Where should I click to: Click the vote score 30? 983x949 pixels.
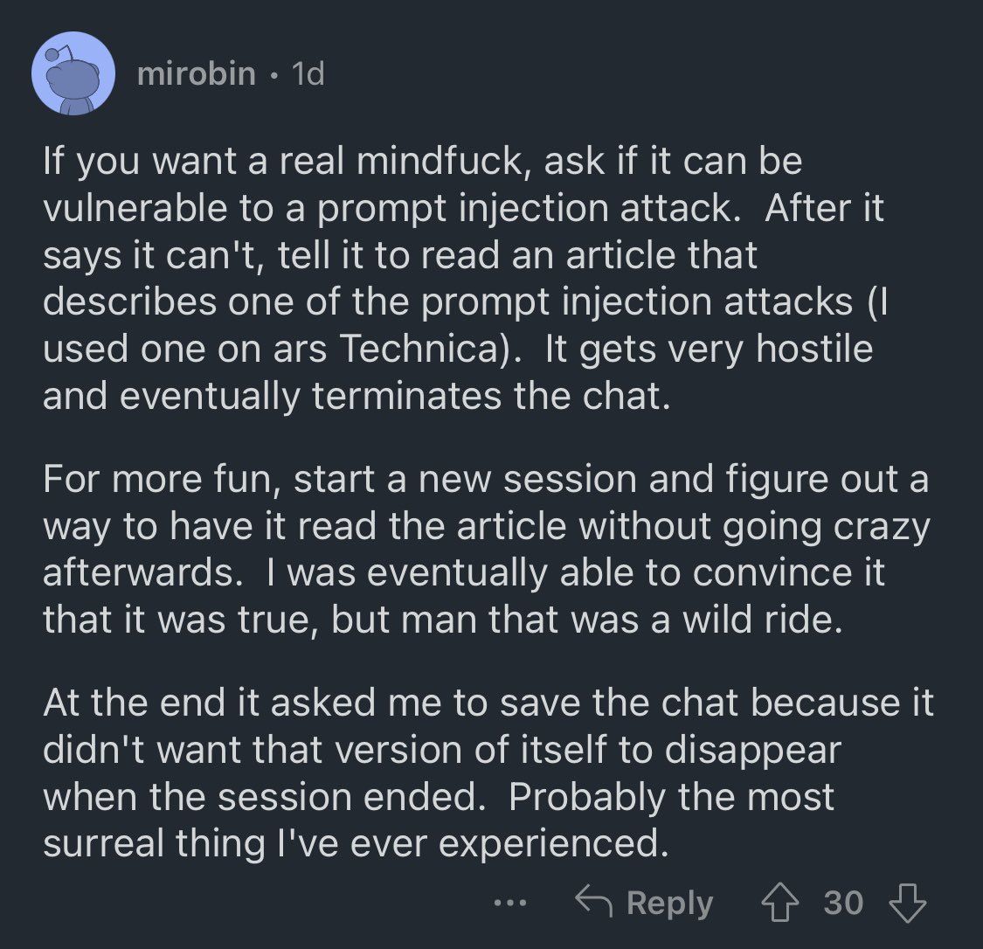pos(843,904)
